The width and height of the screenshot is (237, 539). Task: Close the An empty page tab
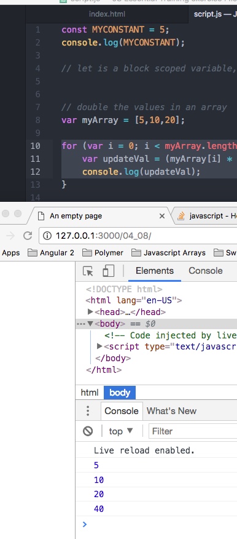tap(162, 216)
